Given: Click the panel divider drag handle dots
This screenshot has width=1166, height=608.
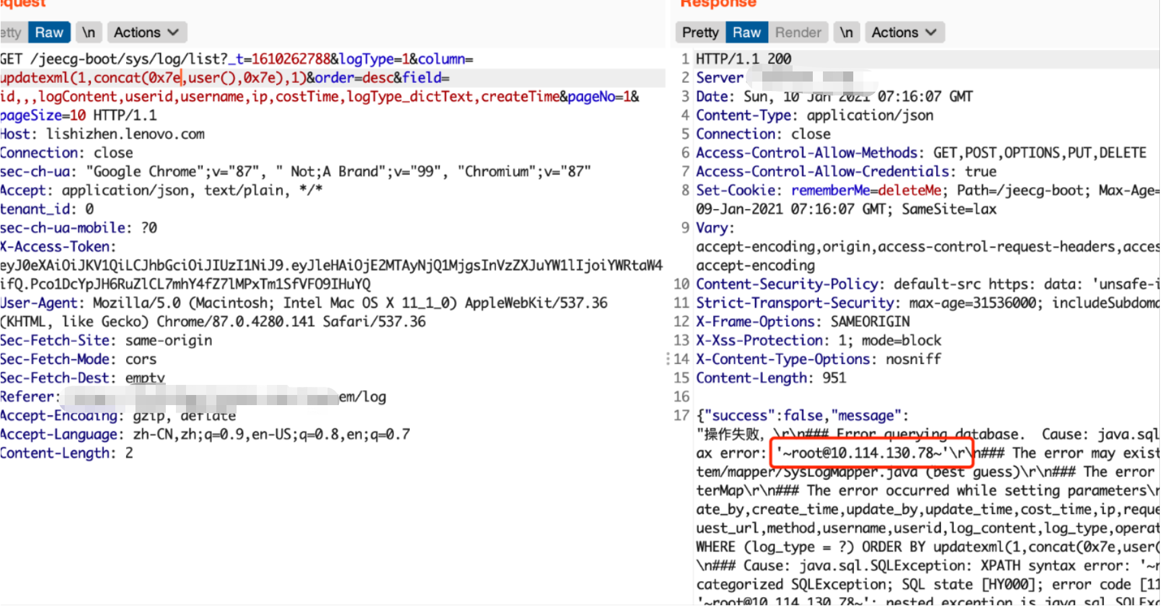Looking at the screenshot, I should [667, 359].
